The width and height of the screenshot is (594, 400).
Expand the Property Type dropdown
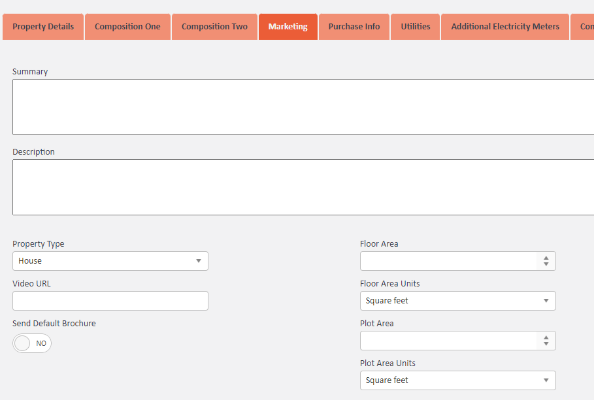[110, 261]
